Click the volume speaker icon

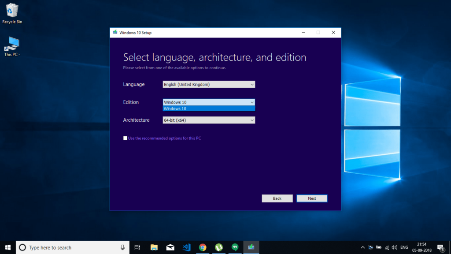pyautogui.click(x=395, y=247)
